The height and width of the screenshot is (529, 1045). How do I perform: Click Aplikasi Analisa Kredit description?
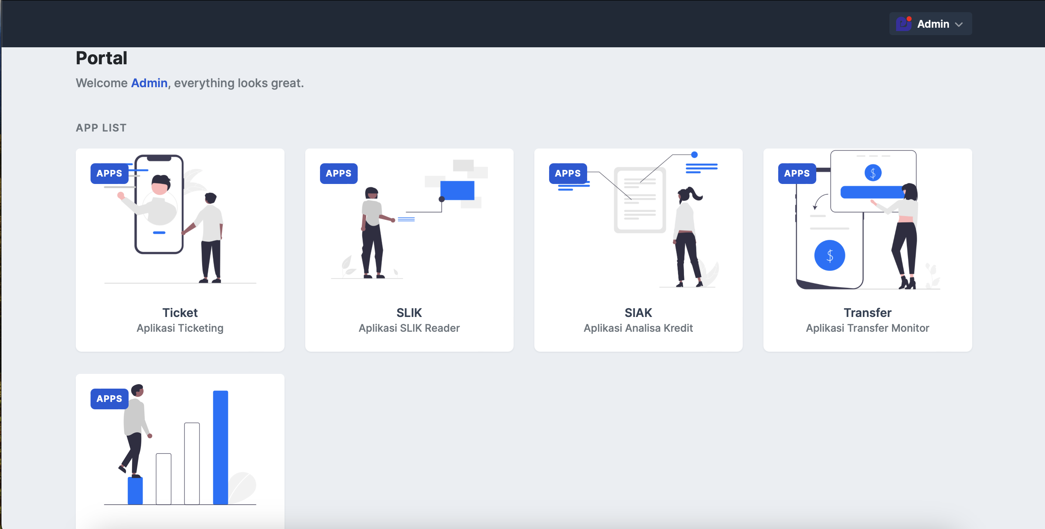pyautogui.click(x=638, y=328)
